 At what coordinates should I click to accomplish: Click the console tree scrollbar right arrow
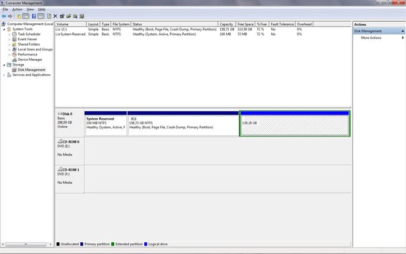50,245
